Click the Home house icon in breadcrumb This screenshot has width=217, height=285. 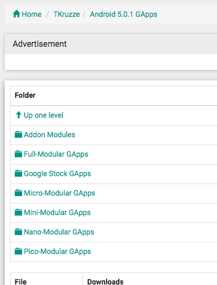[16, 14]
